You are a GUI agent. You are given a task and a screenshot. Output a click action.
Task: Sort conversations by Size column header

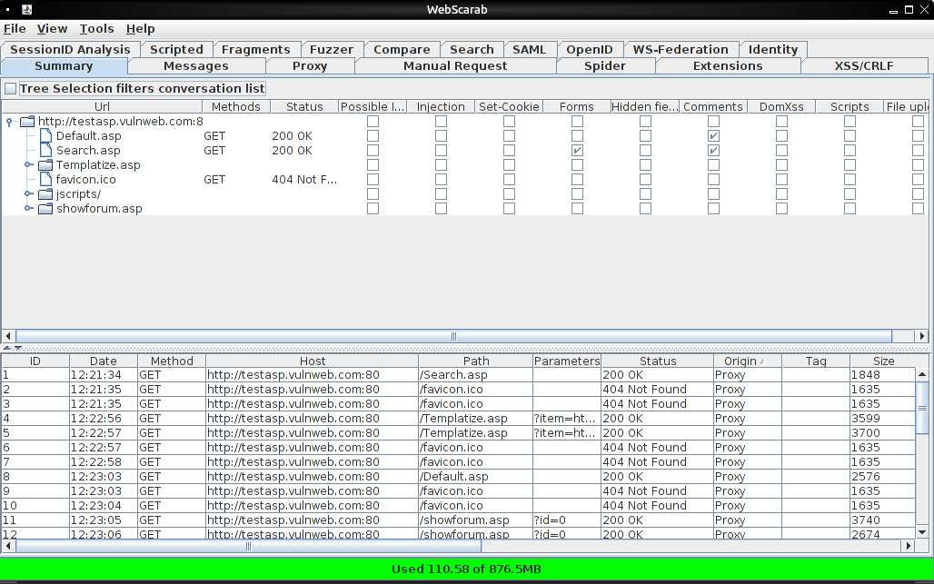(x=883, y=361)
